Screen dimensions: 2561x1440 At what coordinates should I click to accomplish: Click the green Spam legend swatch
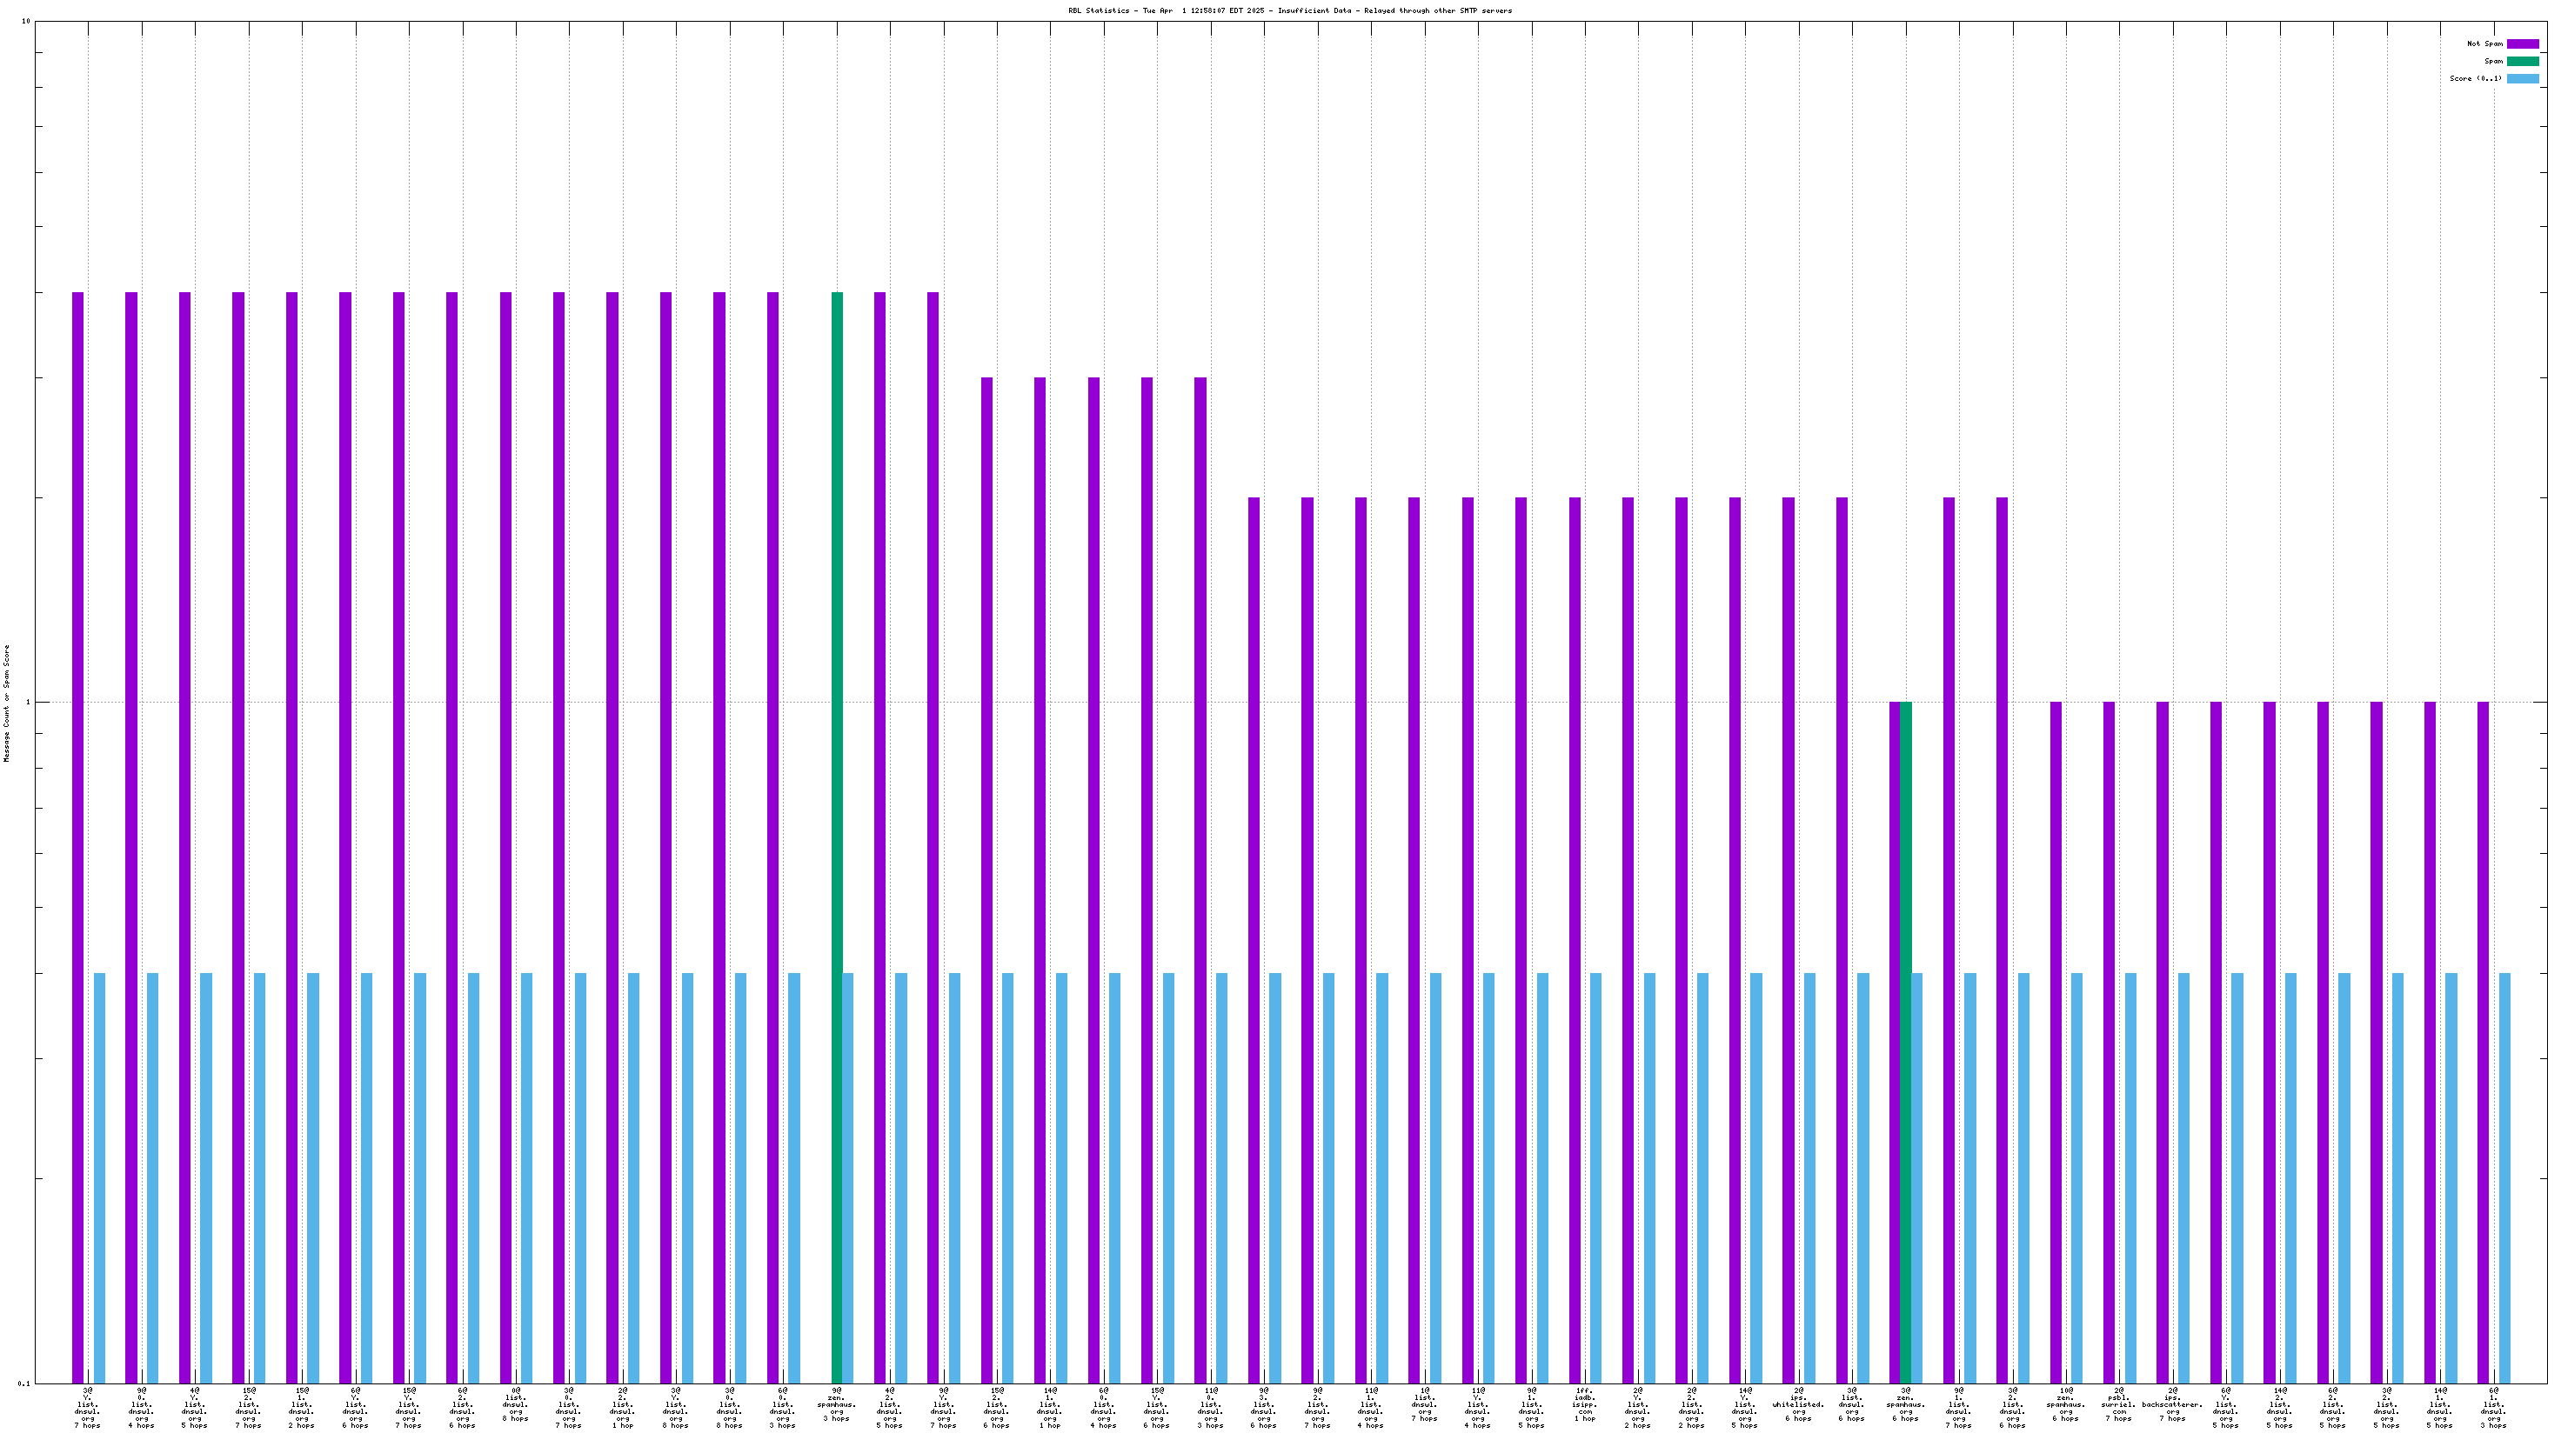pyautogui.click(x=2522, y=62)
